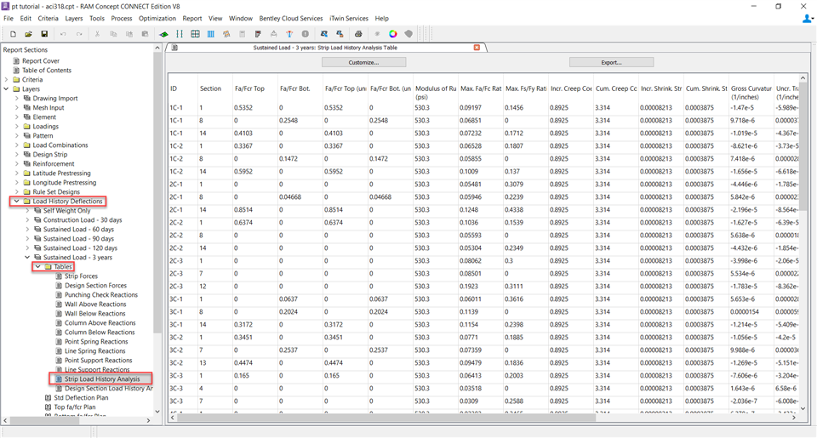This screenshot has width=817, height=438.
Task: Click the Customize... button
Action: coord(363,62)
